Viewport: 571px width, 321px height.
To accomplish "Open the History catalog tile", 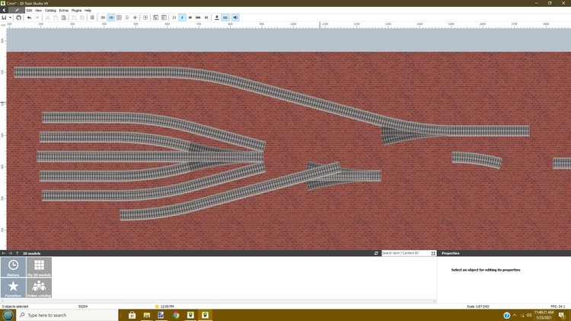I will click(13, 267).
